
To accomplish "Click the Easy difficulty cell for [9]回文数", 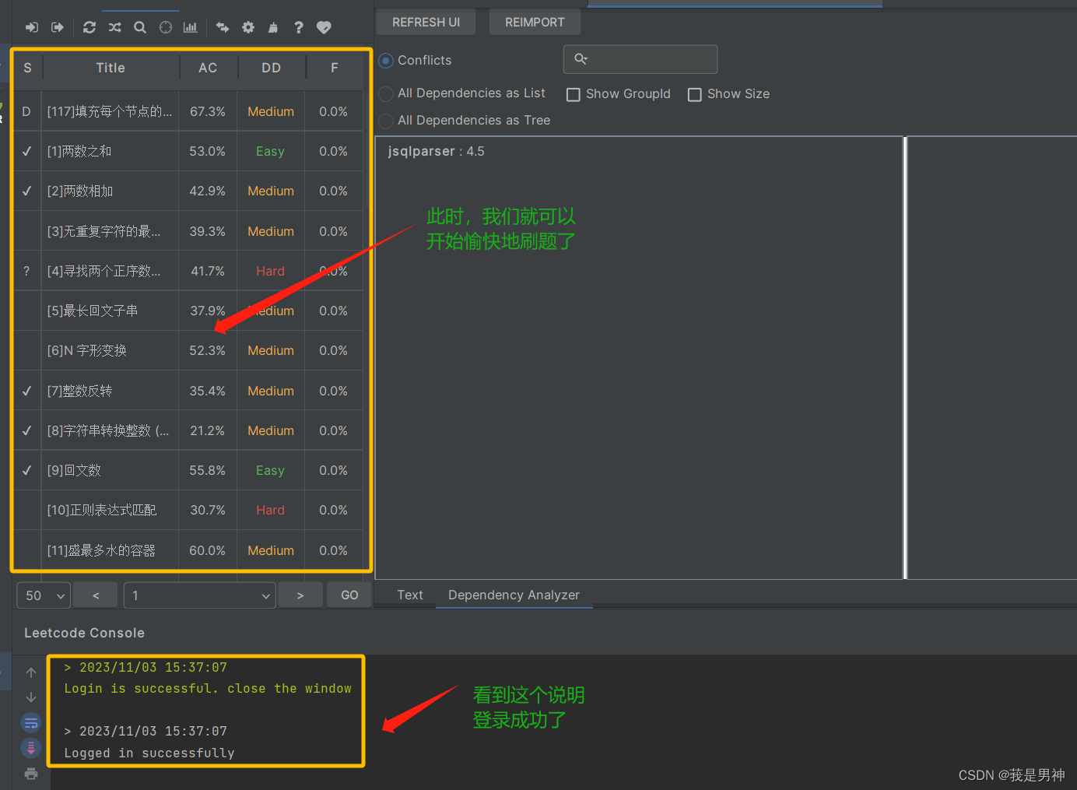I will pyautogui.click(x=271, y=470).
